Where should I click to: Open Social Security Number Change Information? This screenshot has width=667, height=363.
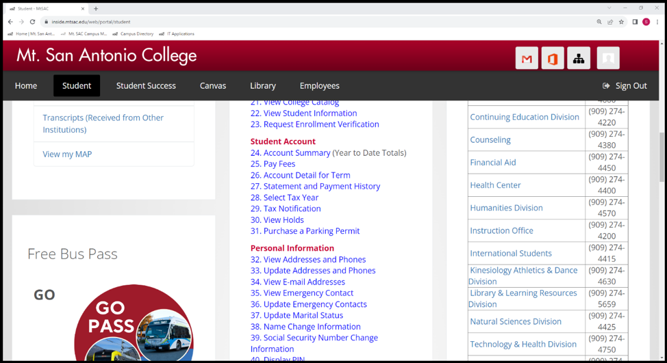[x=314, y=343]
